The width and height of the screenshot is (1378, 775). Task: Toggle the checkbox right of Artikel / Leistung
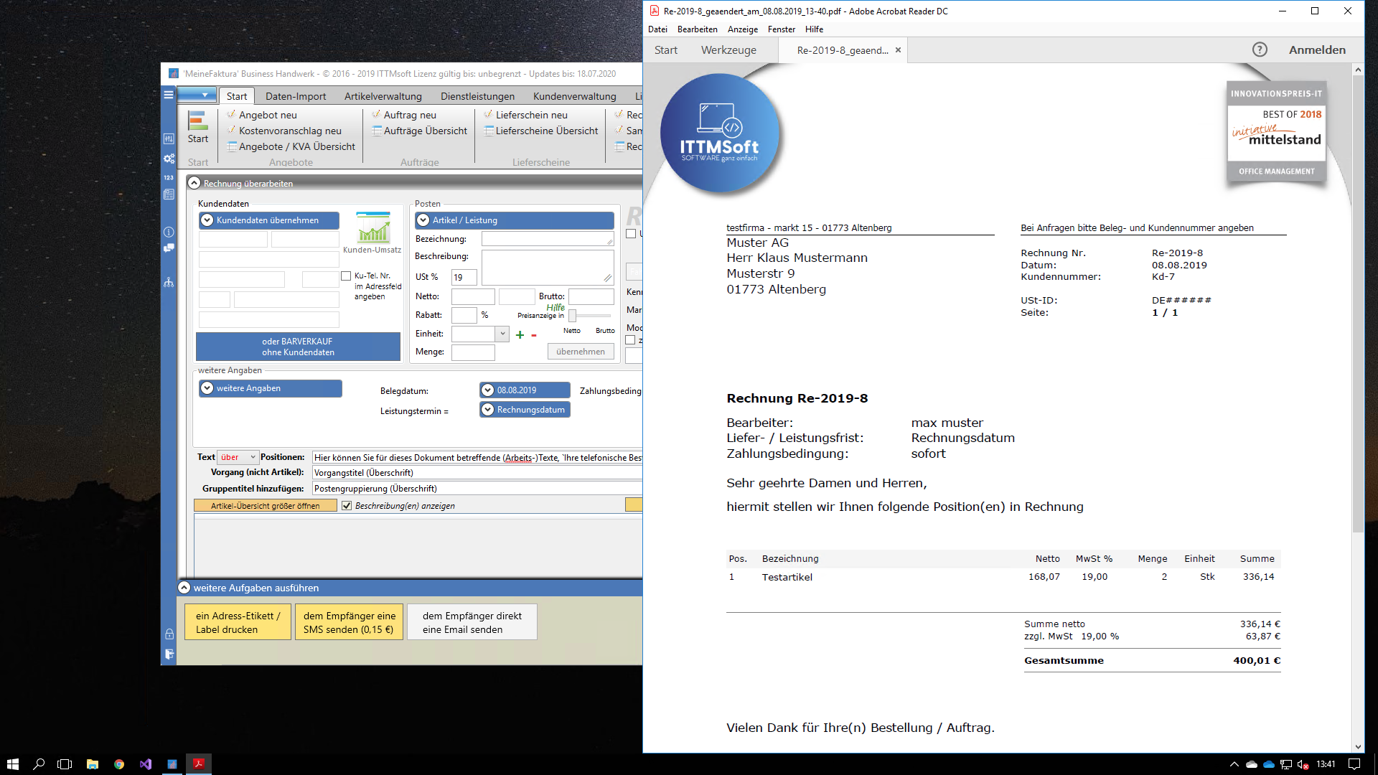[631, 234]
